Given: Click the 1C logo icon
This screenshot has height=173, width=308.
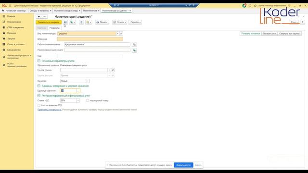Looking at the screenshot, I should [x=4, y=6].
